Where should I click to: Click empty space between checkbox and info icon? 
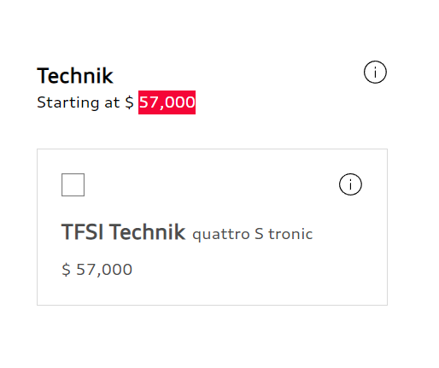point(212,184)
